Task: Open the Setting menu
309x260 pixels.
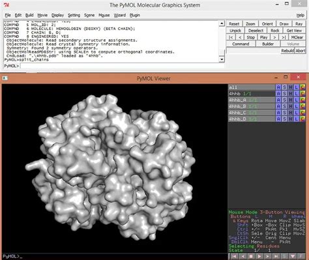Action: click(74, 15)
